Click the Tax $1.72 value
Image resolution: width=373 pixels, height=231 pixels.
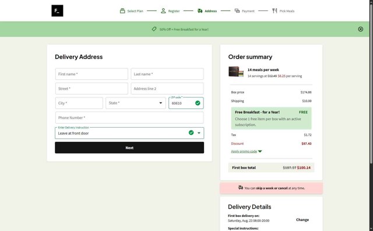(308, 135)
